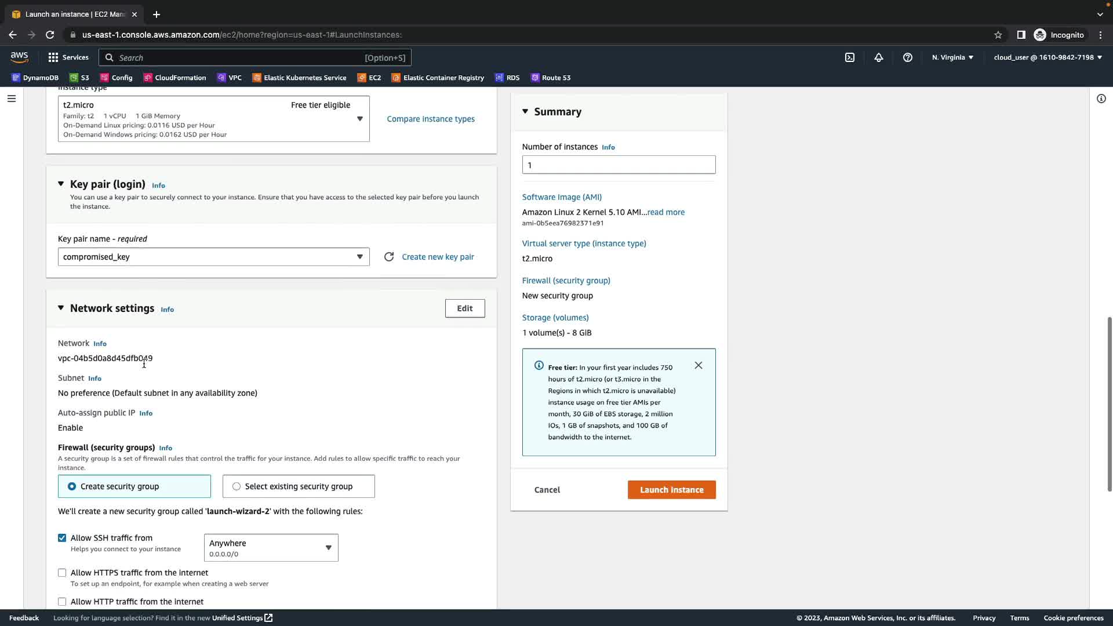The height and width of the screenshot is (626, 1113).
Task: Dismiss the Free tier info box
Action: click(698, 365)
